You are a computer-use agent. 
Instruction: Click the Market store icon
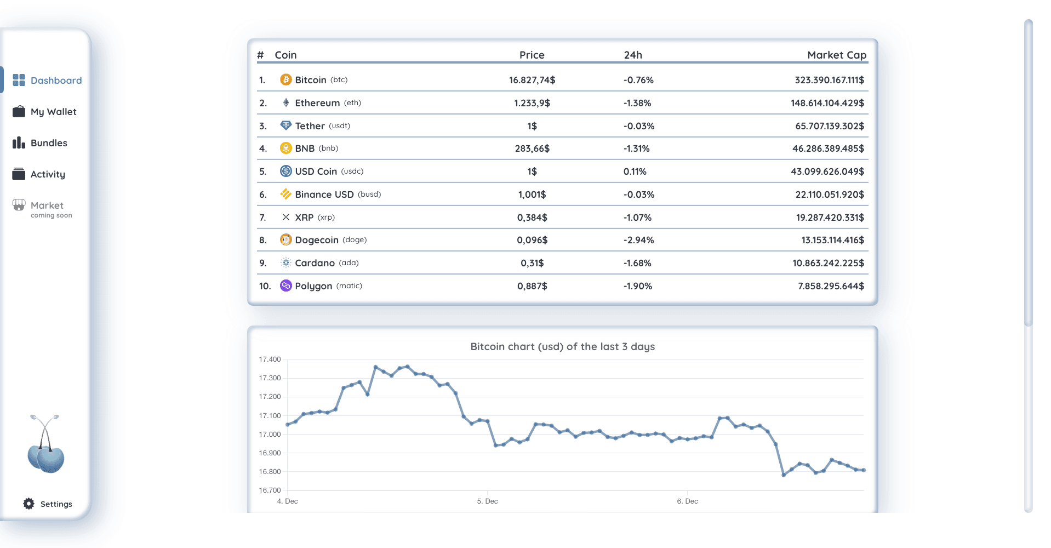19,205
